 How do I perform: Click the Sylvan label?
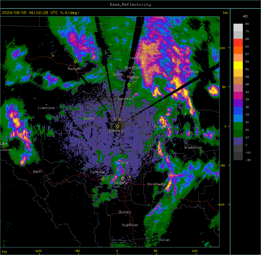point(118,74)
